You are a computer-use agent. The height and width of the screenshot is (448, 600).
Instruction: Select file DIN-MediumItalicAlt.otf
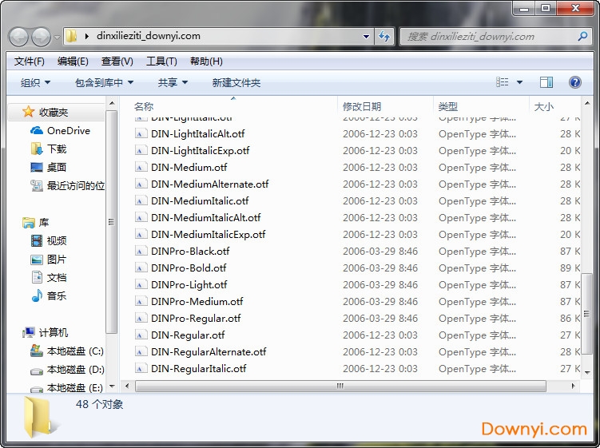tap(206, 217)
